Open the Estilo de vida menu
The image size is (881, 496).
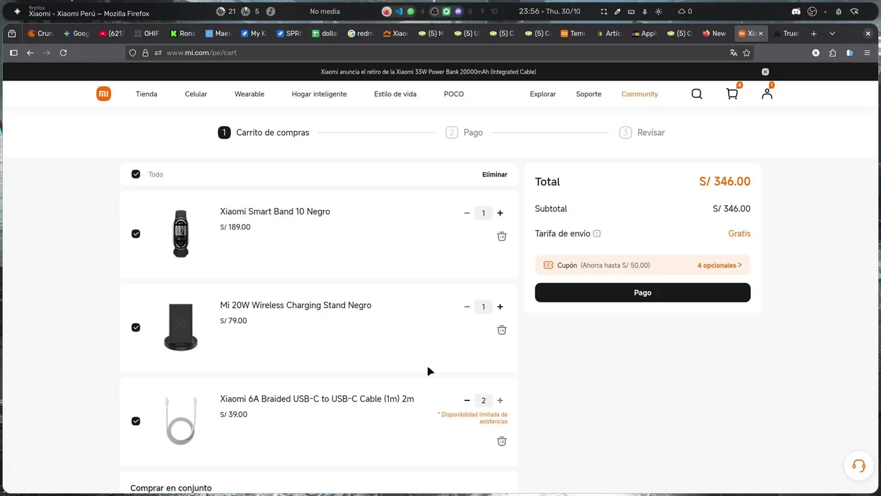[395, 94]
